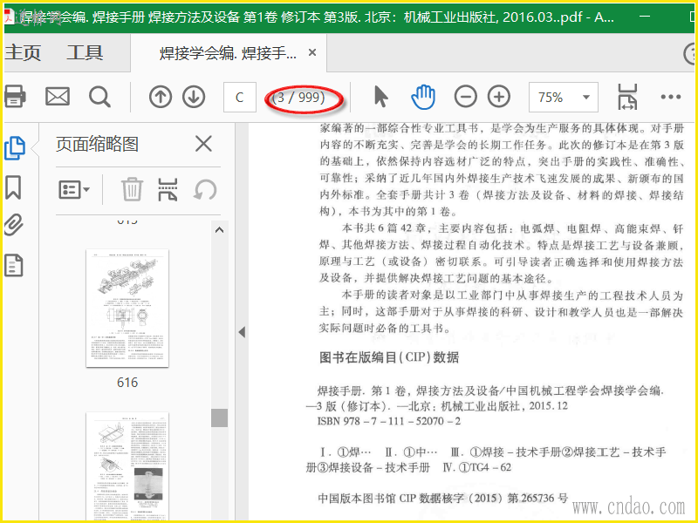Go to next page with the down arrow
The height and width of the screenshot is (523, 698).
tap(194, 97)
